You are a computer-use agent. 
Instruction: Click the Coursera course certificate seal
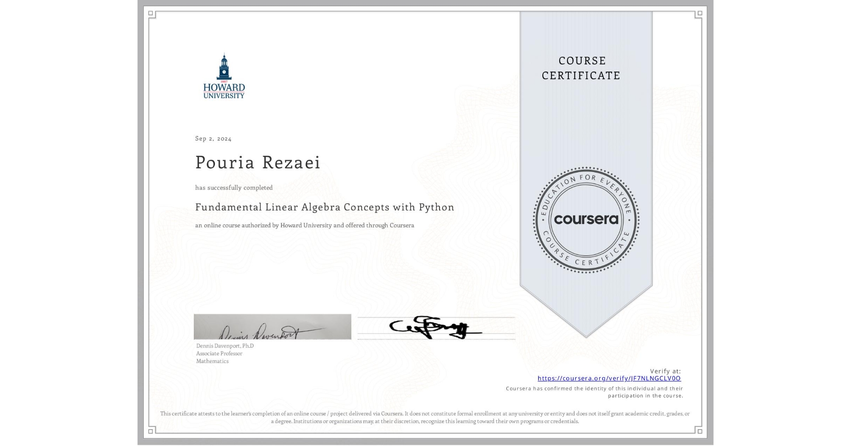(586, 220)
